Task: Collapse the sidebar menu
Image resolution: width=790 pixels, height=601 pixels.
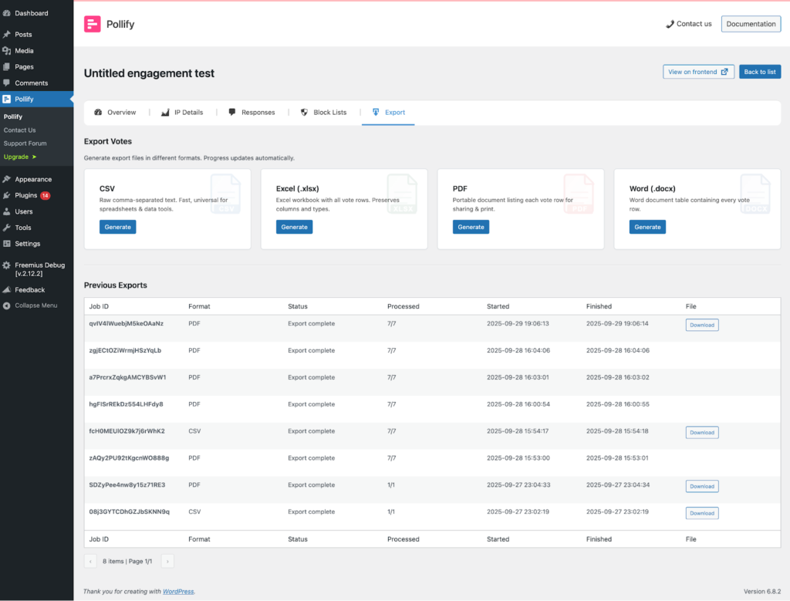Action: [x=35, y=306]
